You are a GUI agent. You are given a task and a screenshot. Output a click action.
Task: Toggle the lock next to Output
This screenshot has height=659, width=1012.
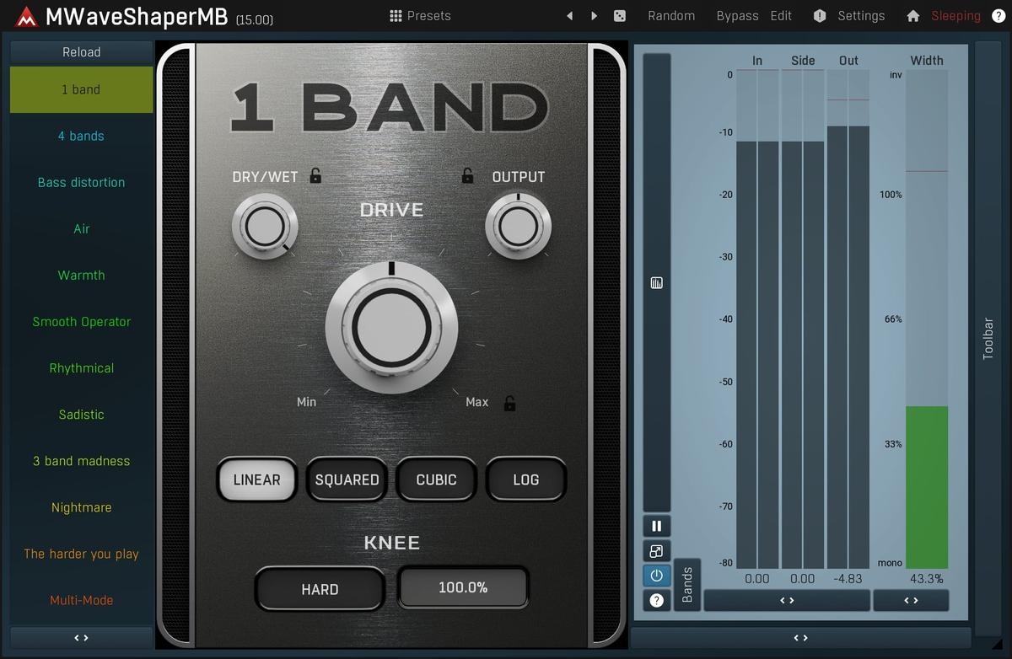pos(467,176)
